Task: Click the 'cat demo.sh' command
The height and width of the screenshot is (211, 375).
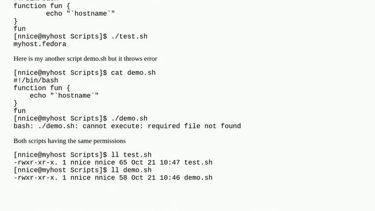Action: click(x=133, y=73)
